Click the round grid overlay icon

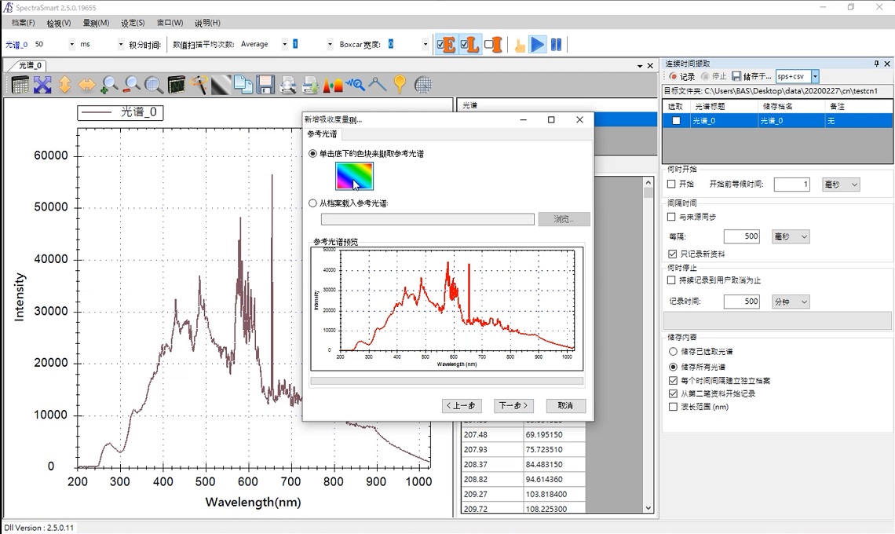coord(423,85)
